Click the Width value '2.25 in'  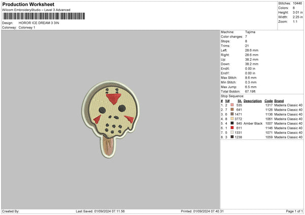[x=297, y=17]
